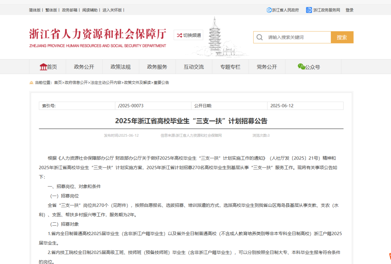
Task: Open the 党务公开 navigation item
Action: click(267, 67)
